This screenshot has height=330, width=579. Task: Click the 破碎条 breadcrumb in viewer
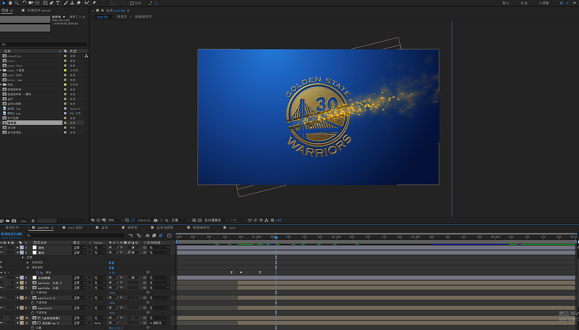tap(122, 17)
